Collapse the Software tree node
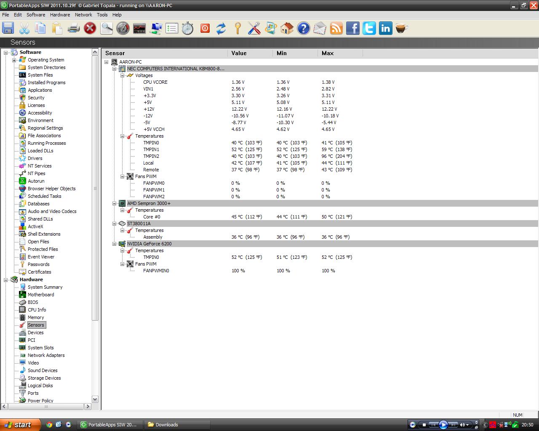Screen dimensions: 539x431 [x=6, y=53]
